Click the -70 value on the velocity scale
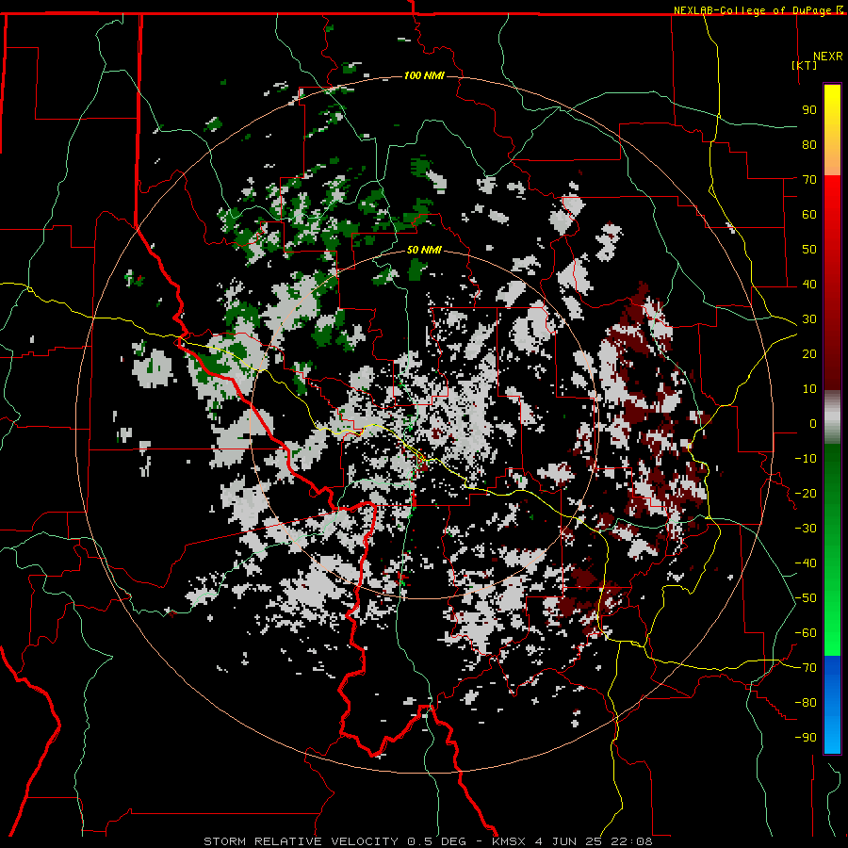 click(x=806, y=668)
